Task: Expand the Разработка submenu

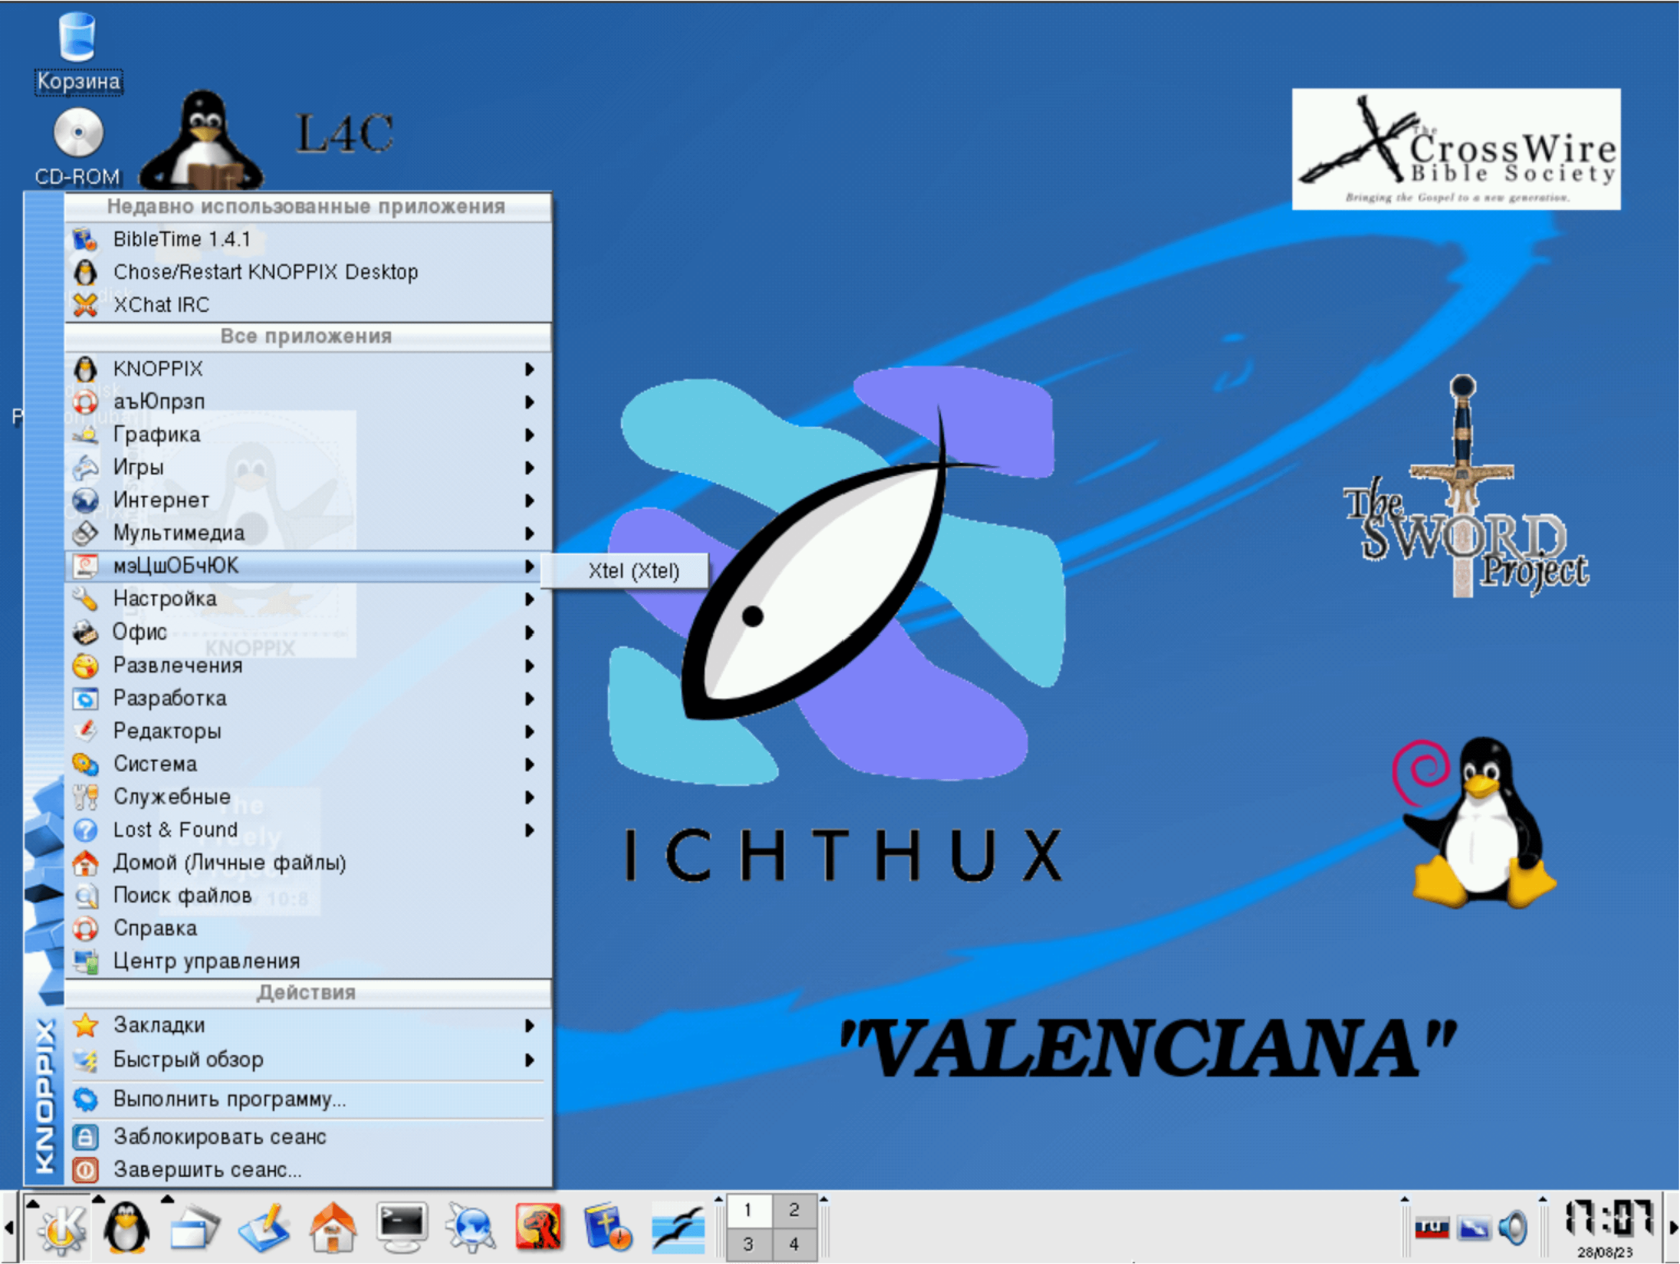Action: pyautogui.click(x=308, y=699)
